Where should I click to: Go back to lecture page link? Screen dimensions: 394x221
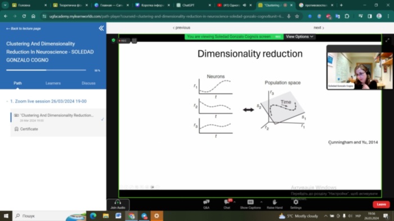pos(24,29)
